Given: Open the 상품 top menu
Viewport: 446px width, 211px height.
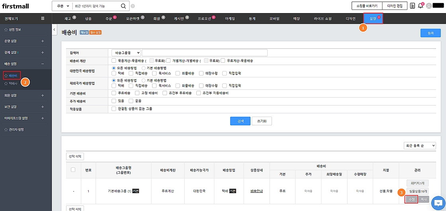Looking at the screenshot, I should [88, 19].
